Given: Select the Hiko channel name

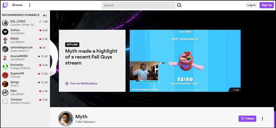Looking at the screenshot, I should tap(14, 91).
